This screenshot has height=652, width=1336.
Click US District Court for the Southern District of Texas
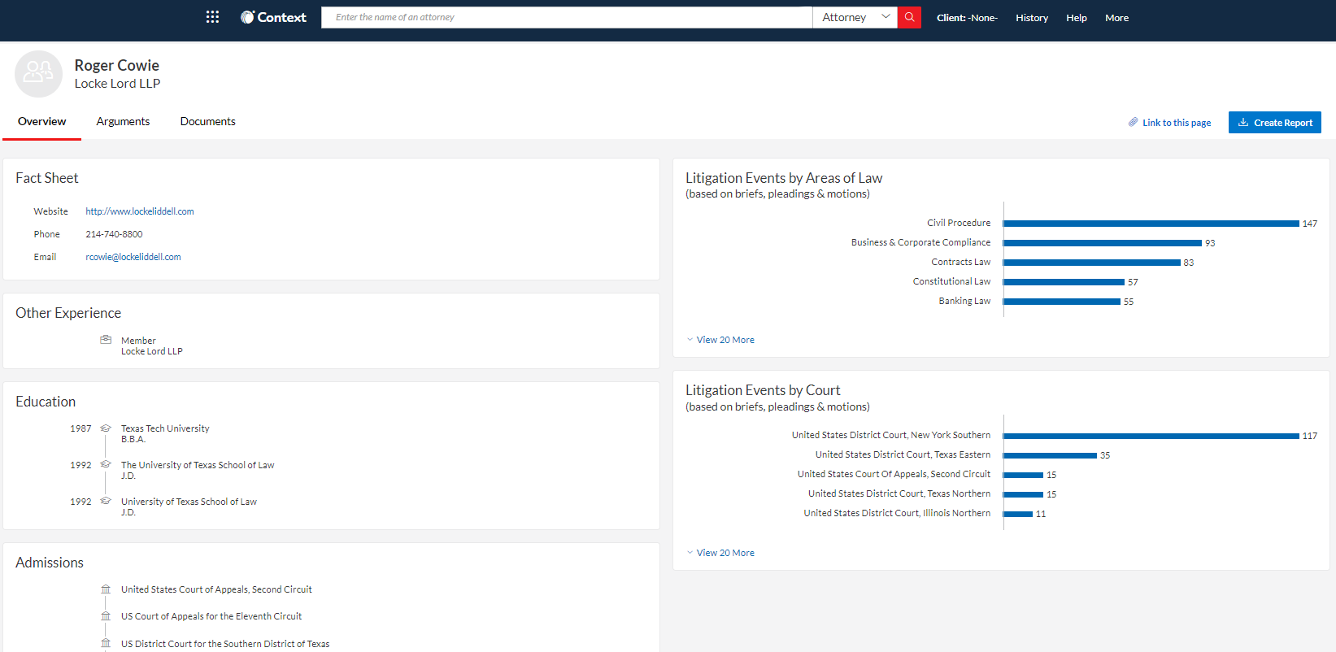[x=225, y=644]
